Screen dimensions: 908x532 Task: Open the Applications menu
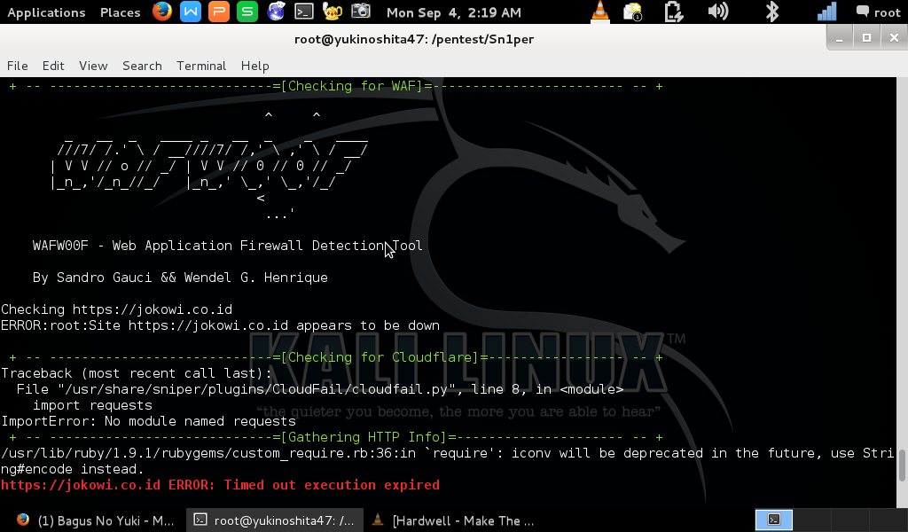tap(46, 12)
